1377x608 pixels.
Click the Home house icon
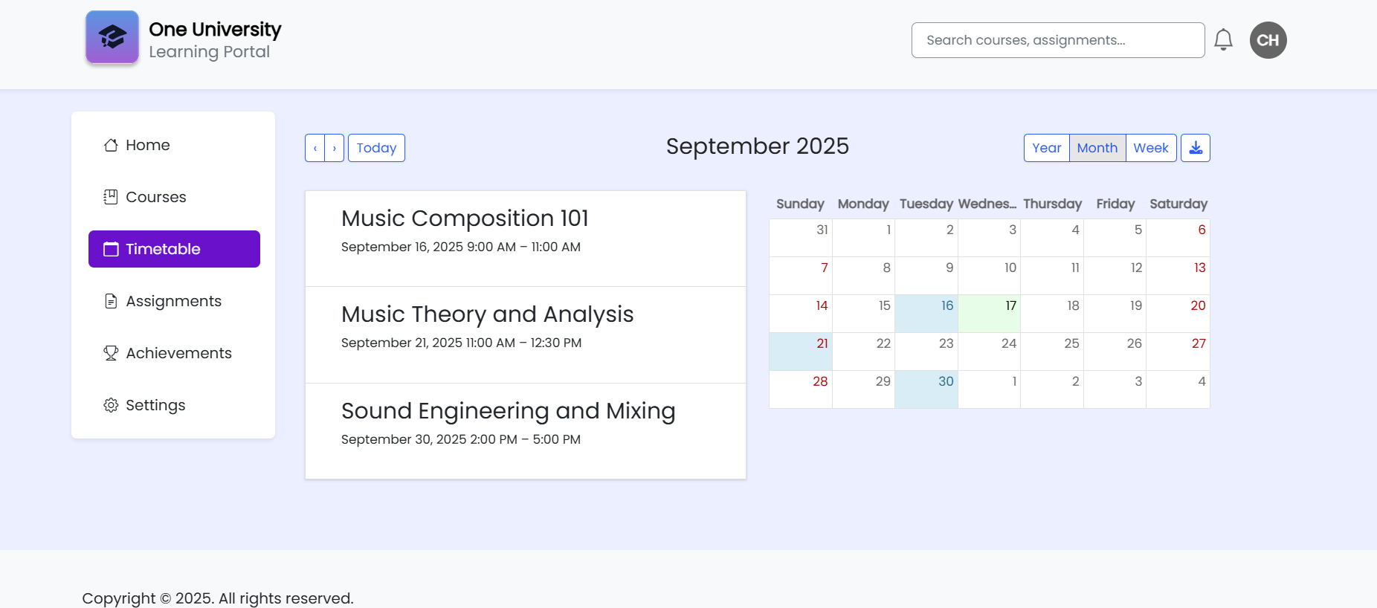pyautogui.click(x=111, y=146)
